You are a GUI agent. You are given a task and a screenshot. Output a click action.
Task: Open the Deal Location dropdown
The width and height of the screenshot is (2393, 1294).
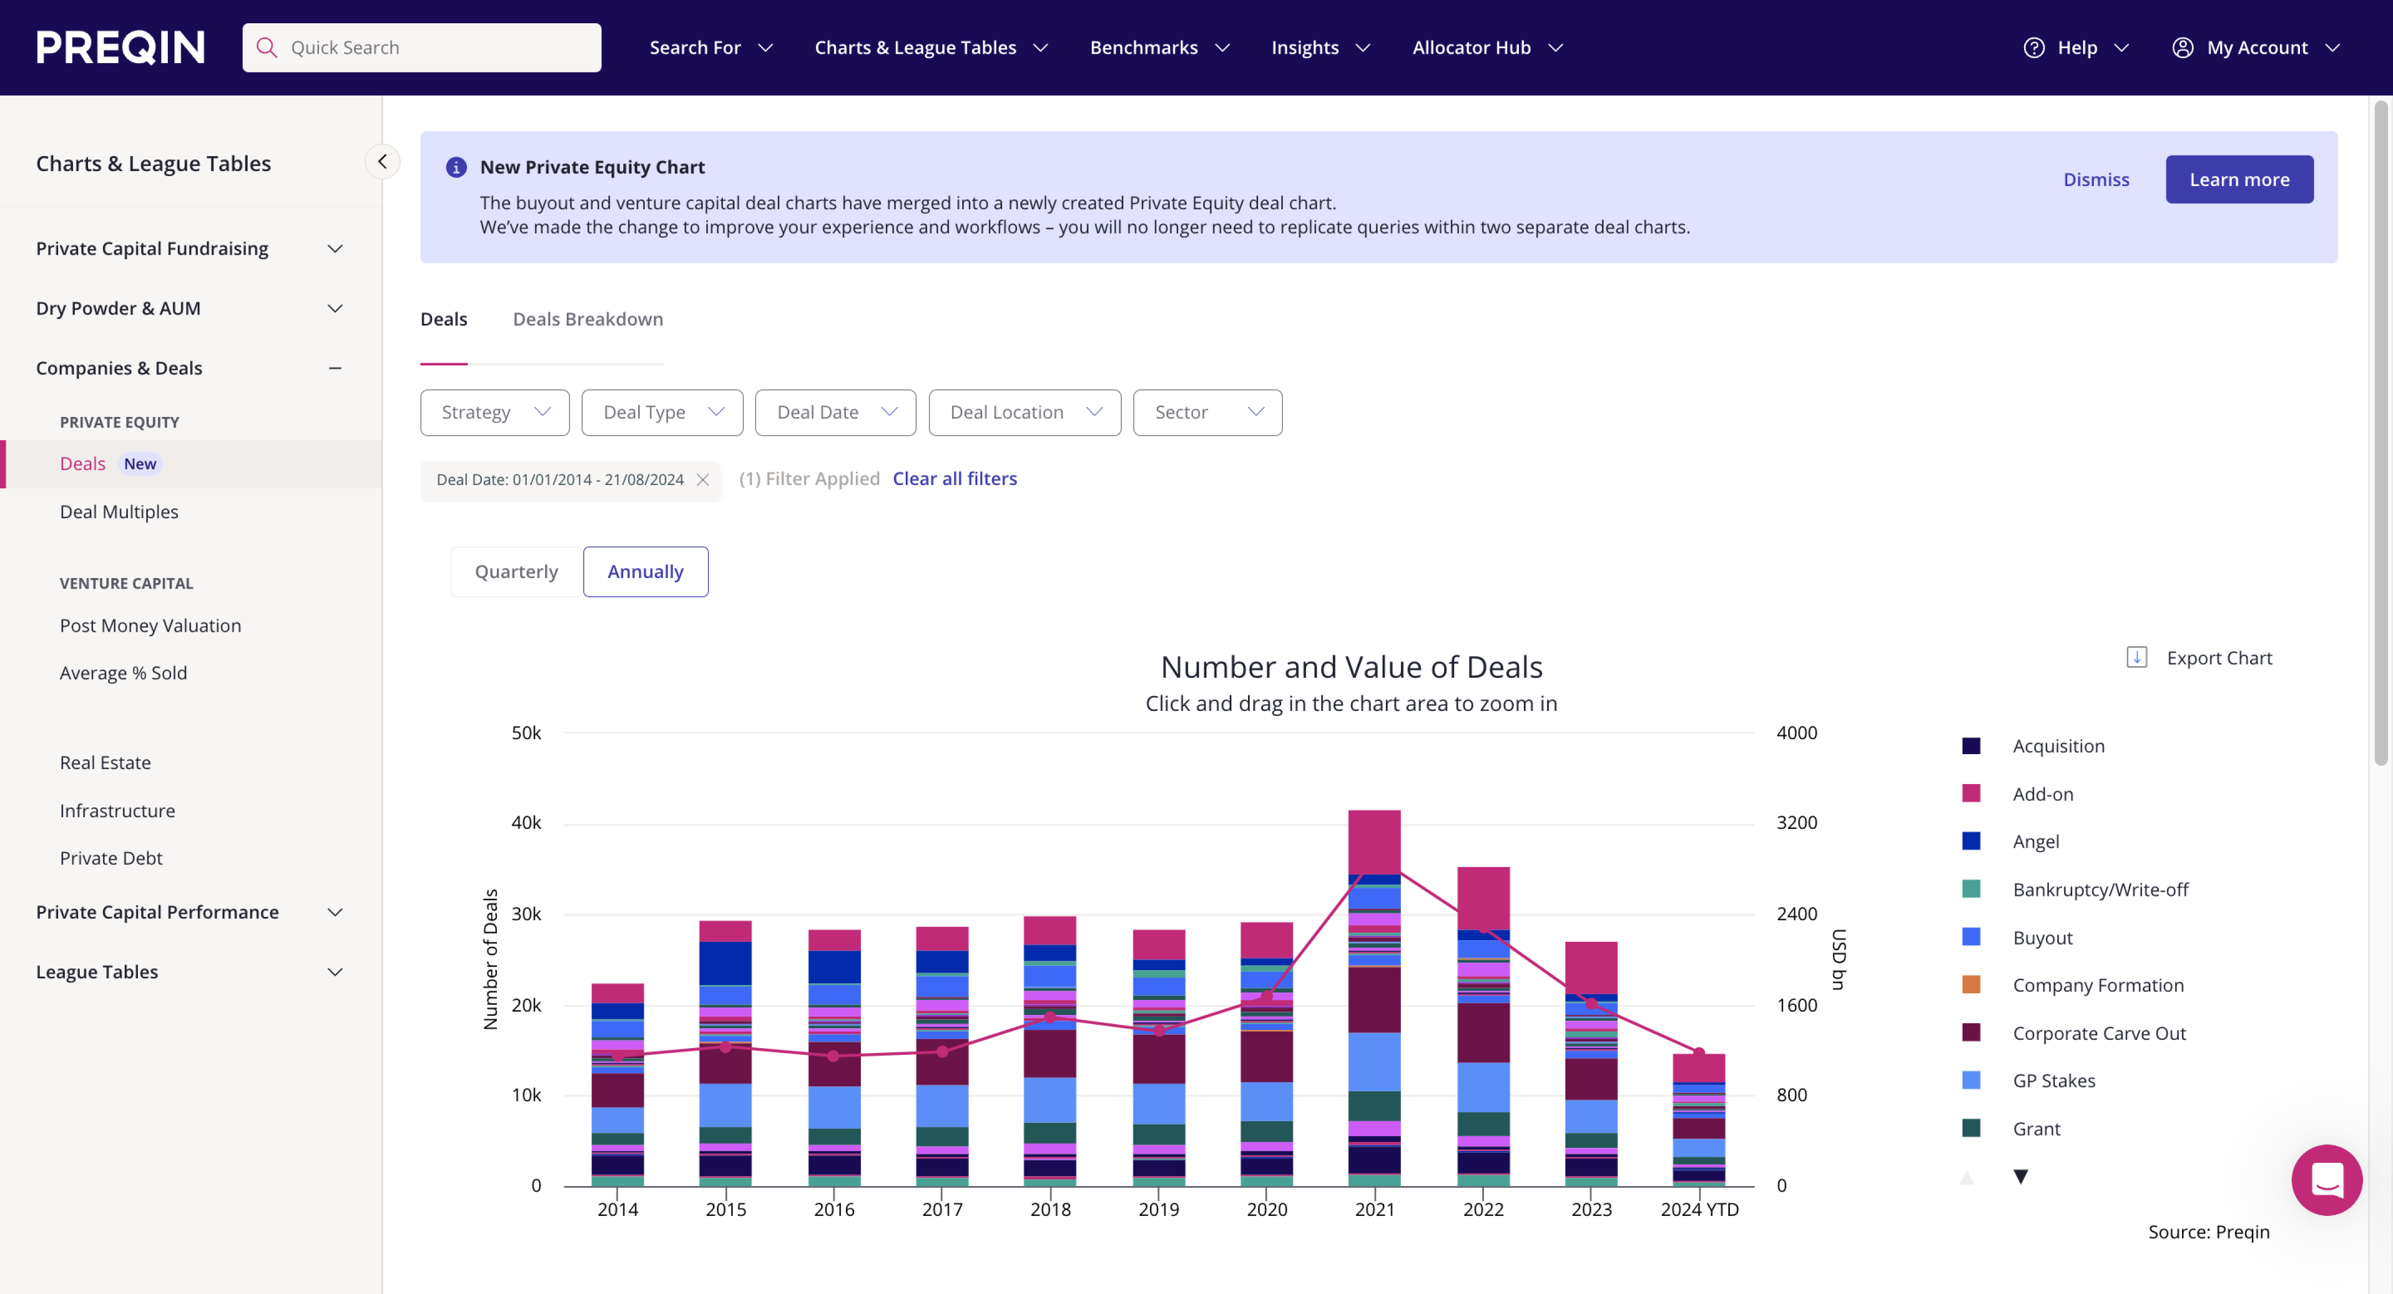[x=1024, y=412]
